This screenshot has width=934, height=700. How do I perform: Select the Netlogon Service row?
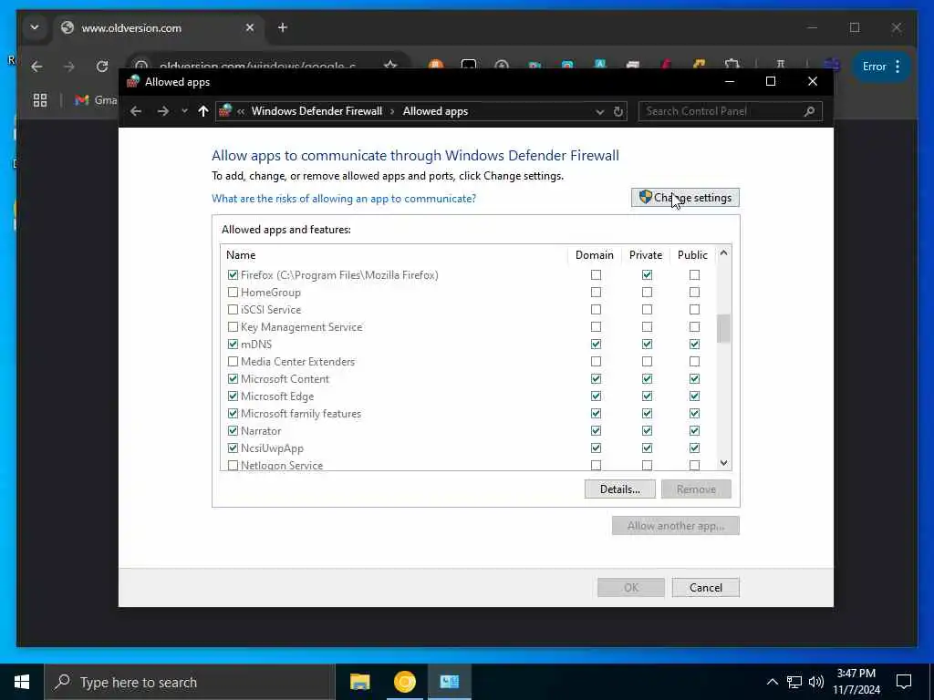[468, 465]
